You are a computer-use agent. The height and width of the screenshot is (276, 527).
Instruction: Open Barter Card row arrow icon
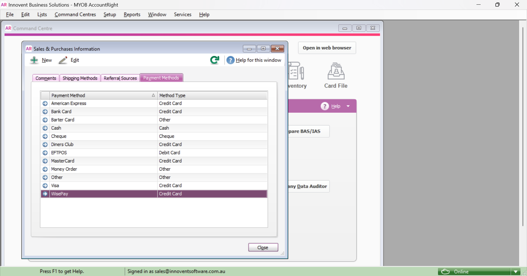coord(45,120)
